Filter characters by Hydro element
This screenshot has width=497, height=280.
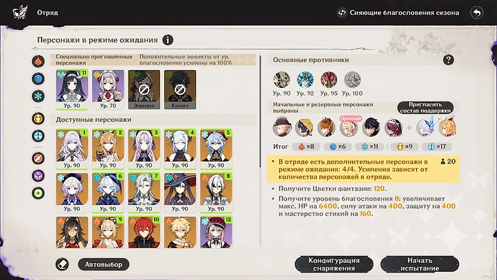pos(38,78)
